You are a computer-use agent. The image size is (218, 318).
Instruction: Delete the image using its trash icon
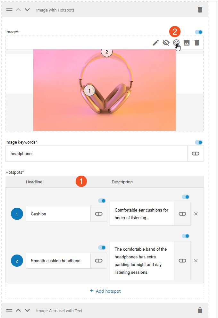click(197, 43)
